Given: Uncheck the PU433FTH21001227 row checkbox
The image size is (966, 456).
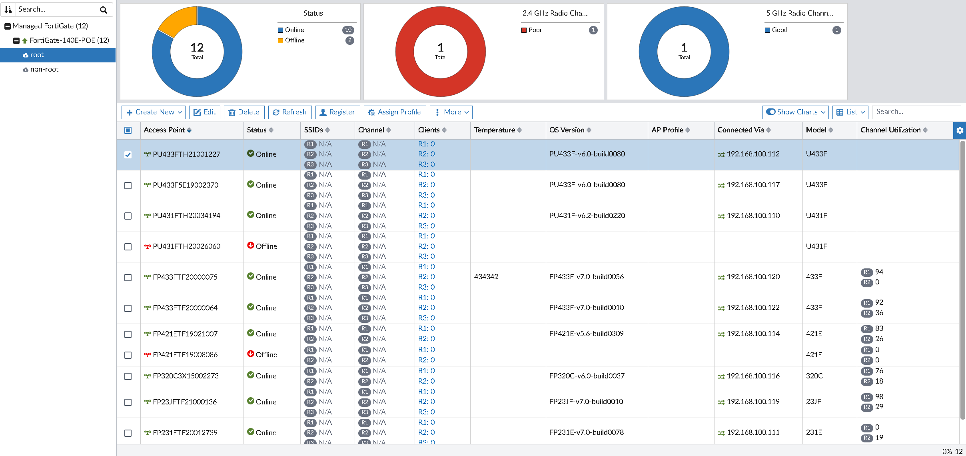Looking at the screenshot, I should [128, 155].
